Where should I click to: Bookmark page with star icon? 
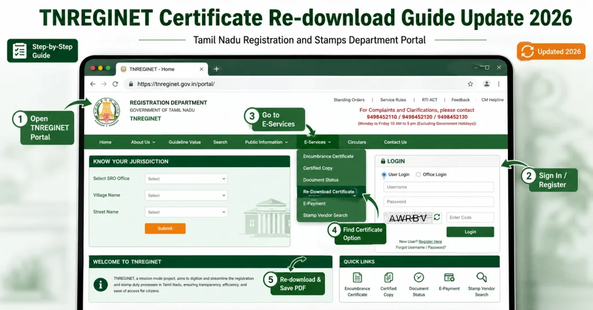[470, 84]
